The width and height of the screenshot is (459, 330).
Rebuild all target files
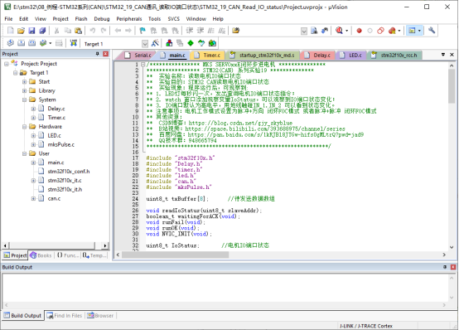[32, 43]
